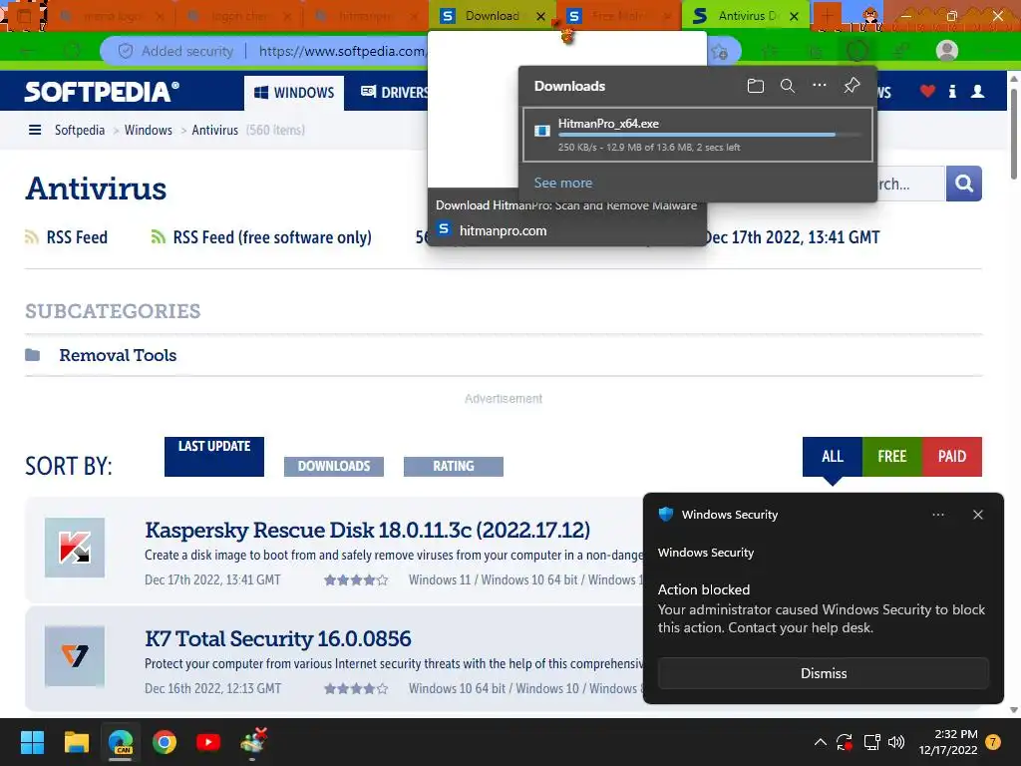
Task: Open K7 Total Security 16.0.0856 listing
Action: click(x=278, y=638)
